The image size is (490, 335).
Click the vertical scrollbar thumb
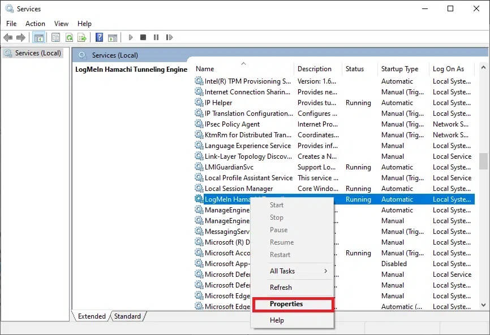point(483,161)
